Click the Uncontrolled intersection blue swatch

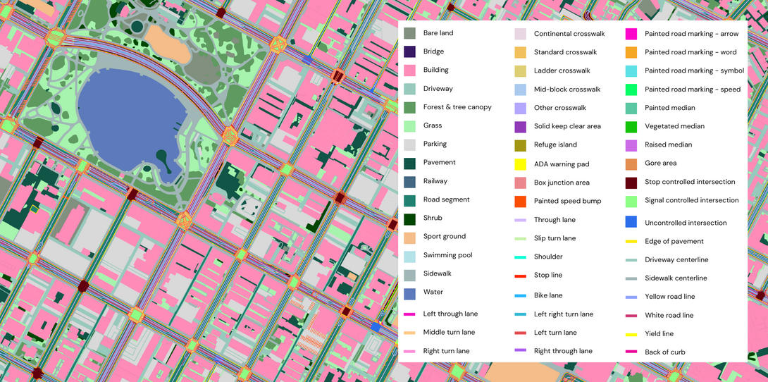(x=631, y=222)
